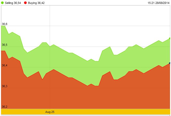This screenshot has height=116, width=171.
Task: Select the 36,4 y-axis label
Action: click(5, 66)
